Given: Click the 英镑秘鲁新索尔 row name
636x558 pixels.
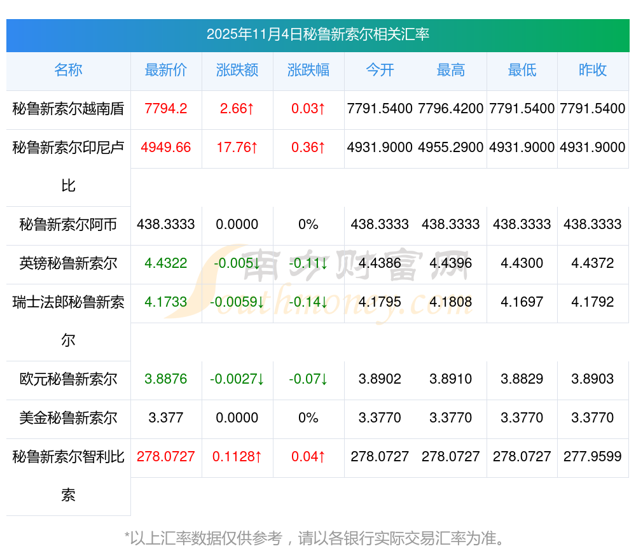Looking at the screenshot, I should point(68,263).
